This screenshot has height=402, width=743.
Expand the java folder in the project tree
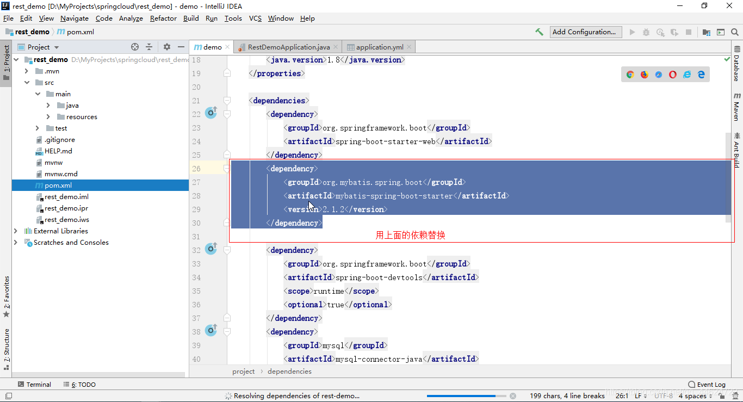(x=48, y=105)
